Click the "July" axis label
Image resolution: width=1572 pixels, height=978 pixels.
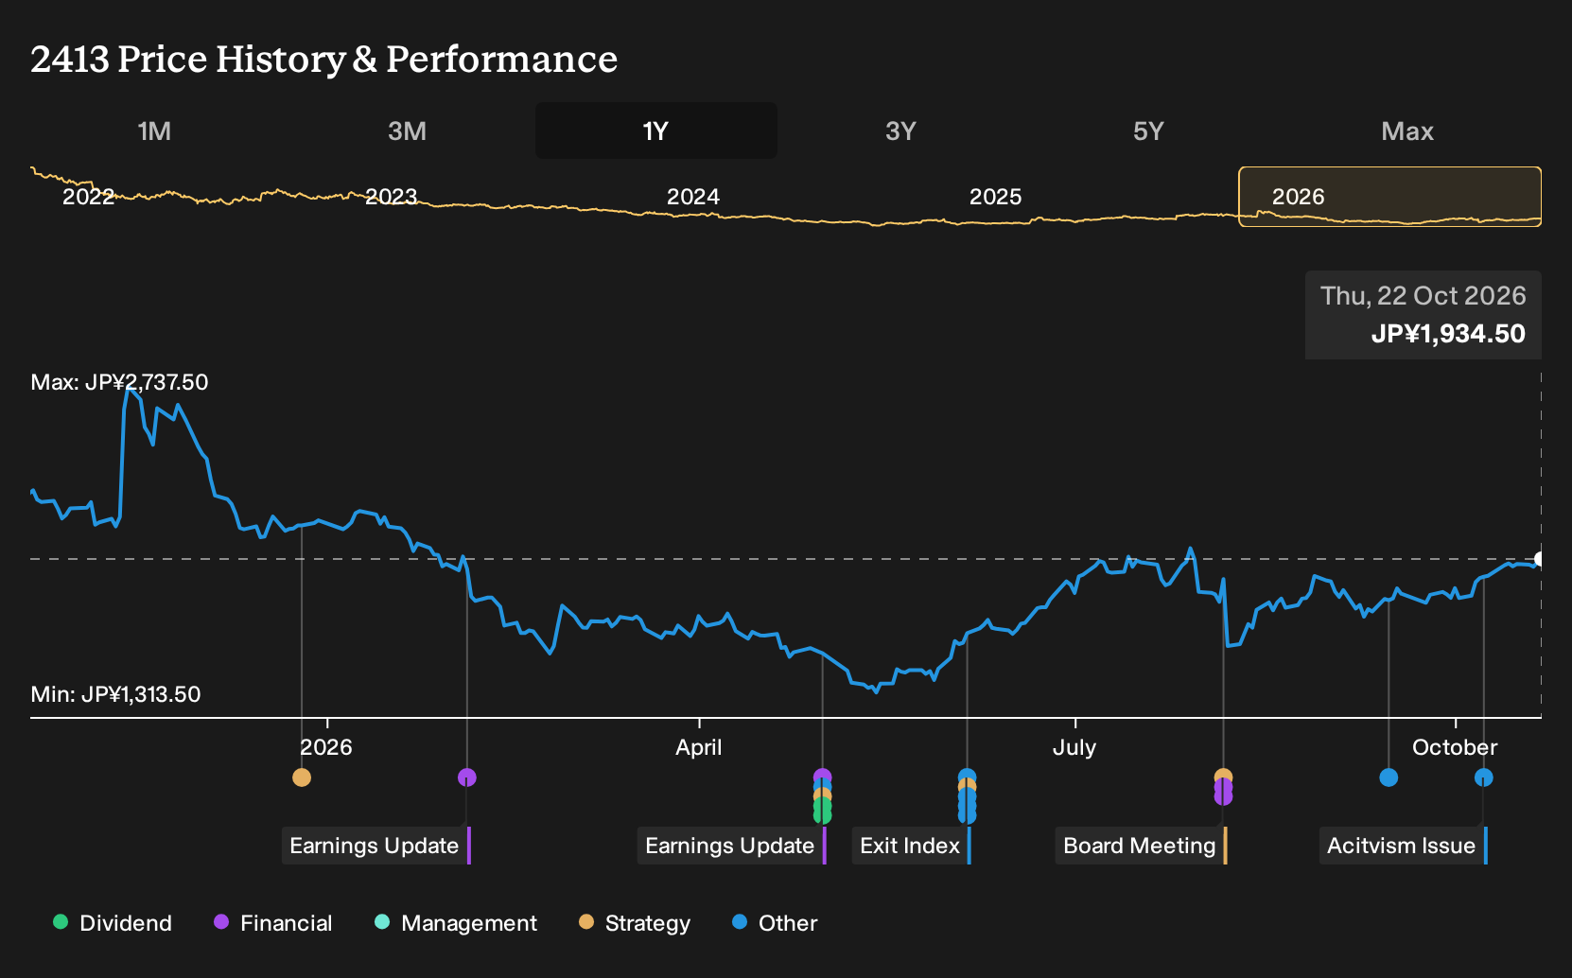[x=1074, y=747]
